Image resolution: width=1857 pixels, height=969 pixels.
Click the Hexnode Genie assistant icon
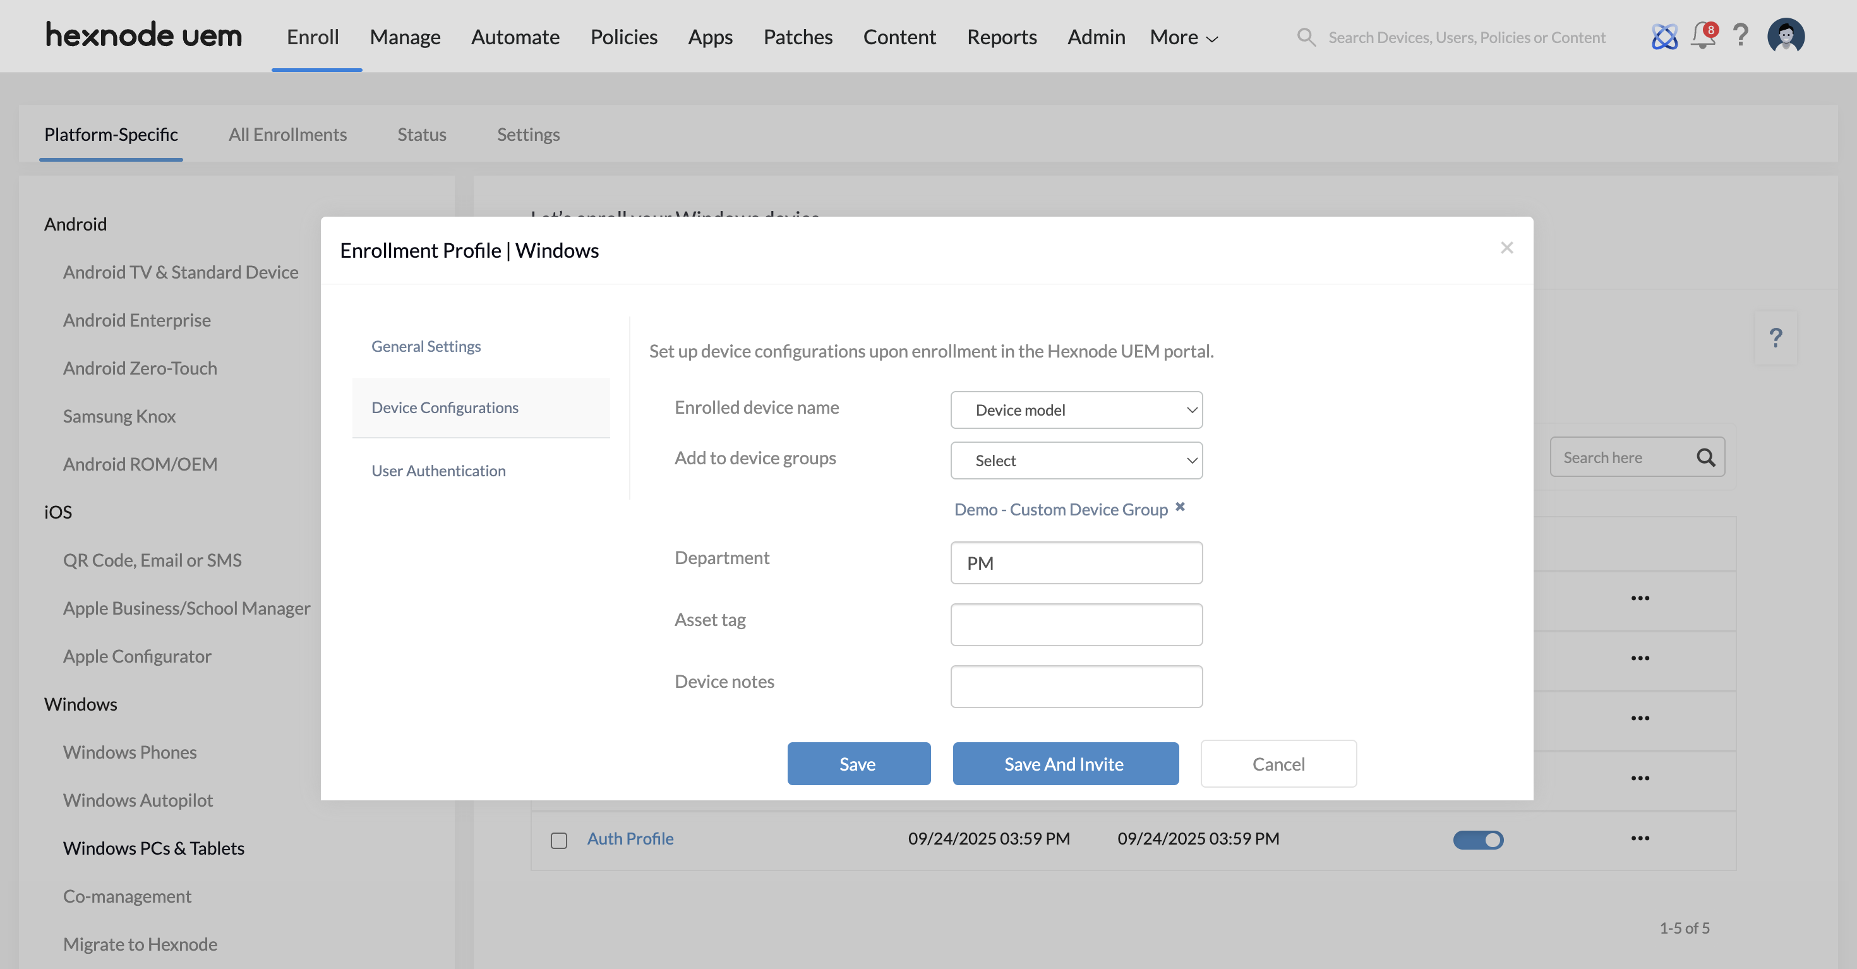(1664, 36)
